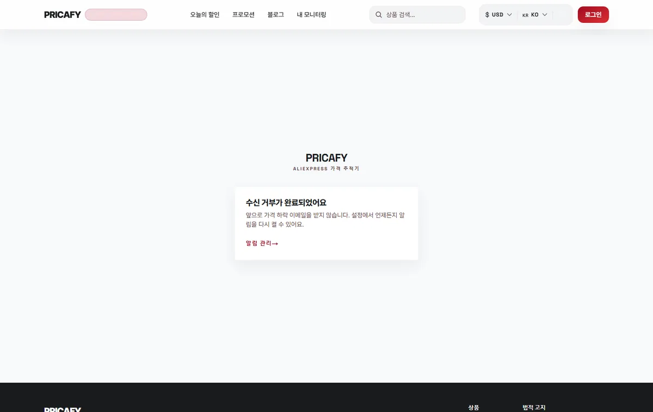Open the 프로모션 menu item
The height and width of the screenshot is (412, 653).
click(243, 15)
